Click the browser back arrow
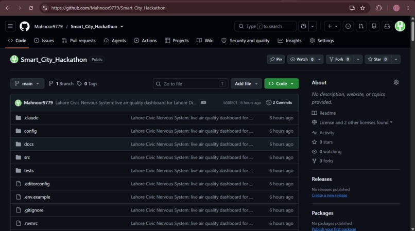This screenshot has height=231, width=415. (8, 8)
